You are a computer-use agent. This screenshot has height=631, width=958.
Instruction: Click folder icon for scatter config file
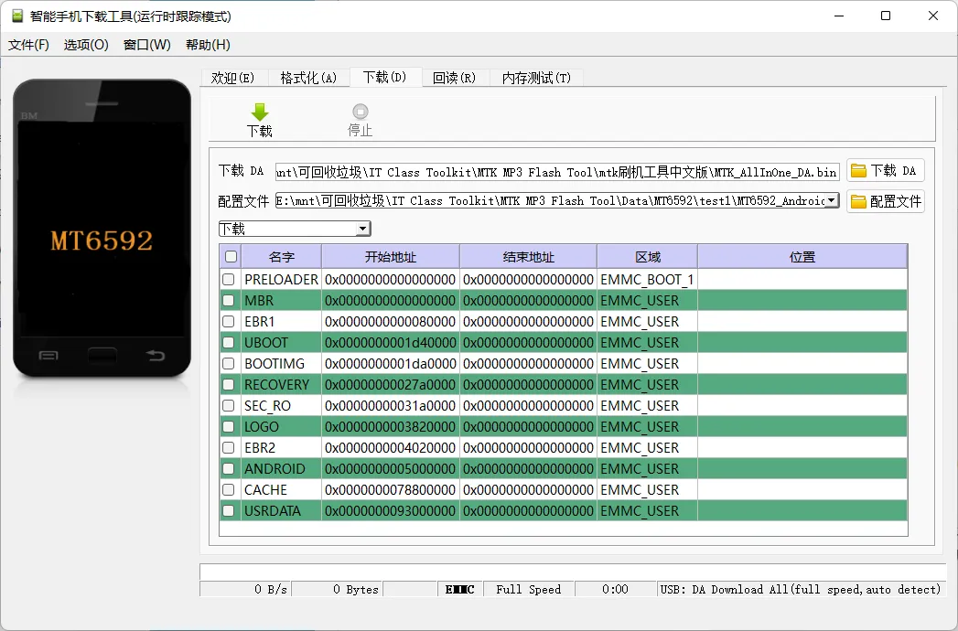[858, 201]
